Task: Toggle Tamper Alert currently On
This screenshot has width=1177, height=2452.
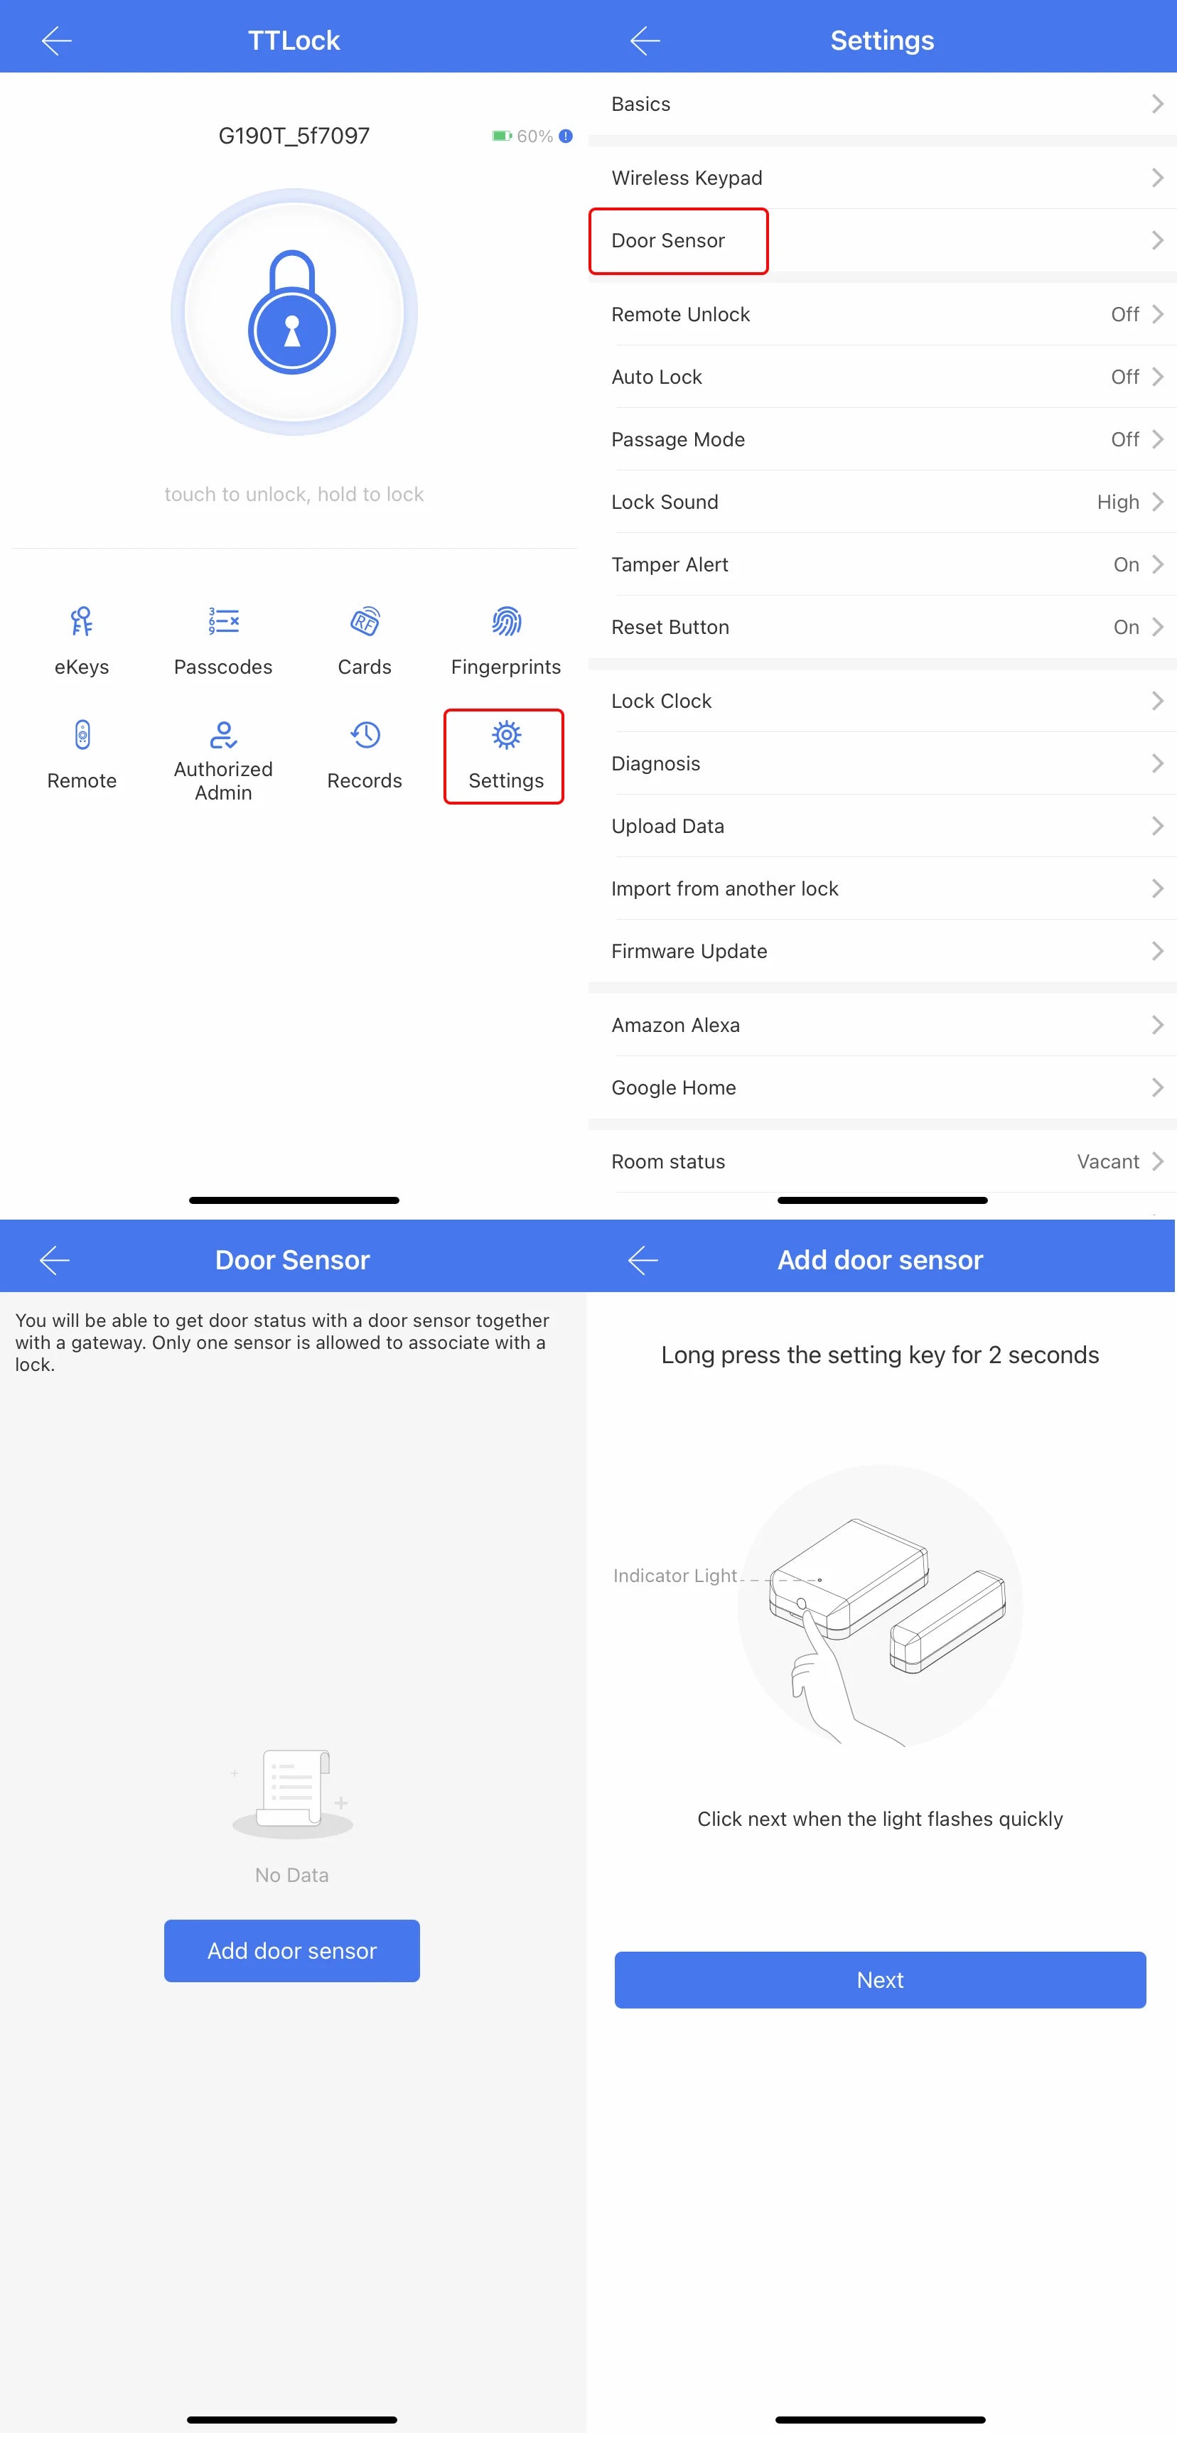Action: click(x=883, y=564)
